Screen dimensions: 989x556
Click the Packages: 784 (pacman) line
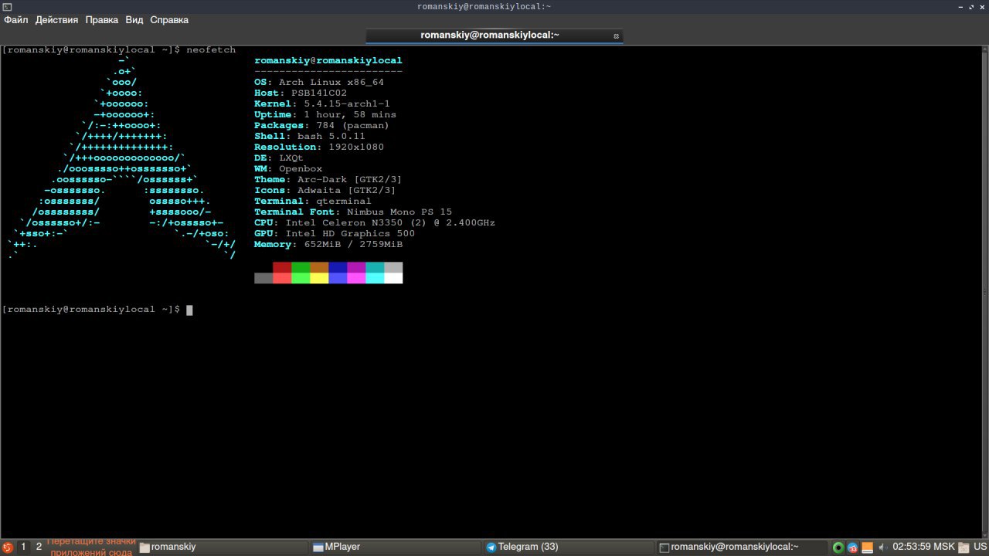[x=322, y=125]
